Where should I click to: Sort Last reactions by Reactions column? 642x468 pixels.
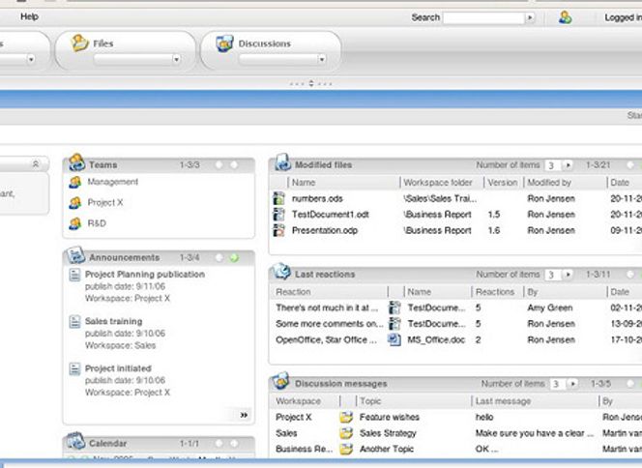tap(495, 292)
